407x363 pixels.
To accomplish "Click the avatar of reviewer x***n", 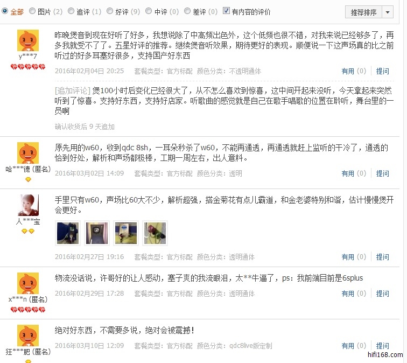I will [x=28, y=283].
